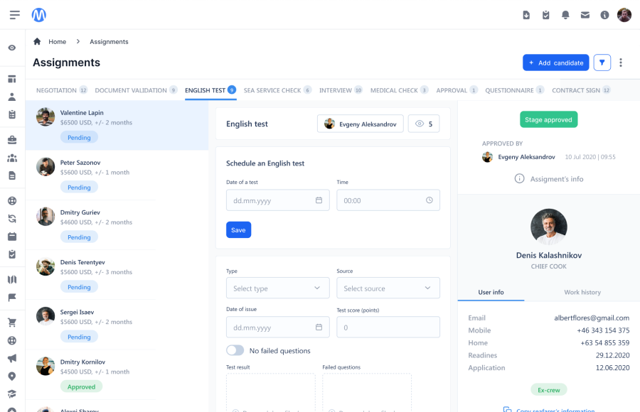This screenshot has height=412, width=640.
Task: Open Assigment's info link
Action: (x=548, y=179)
